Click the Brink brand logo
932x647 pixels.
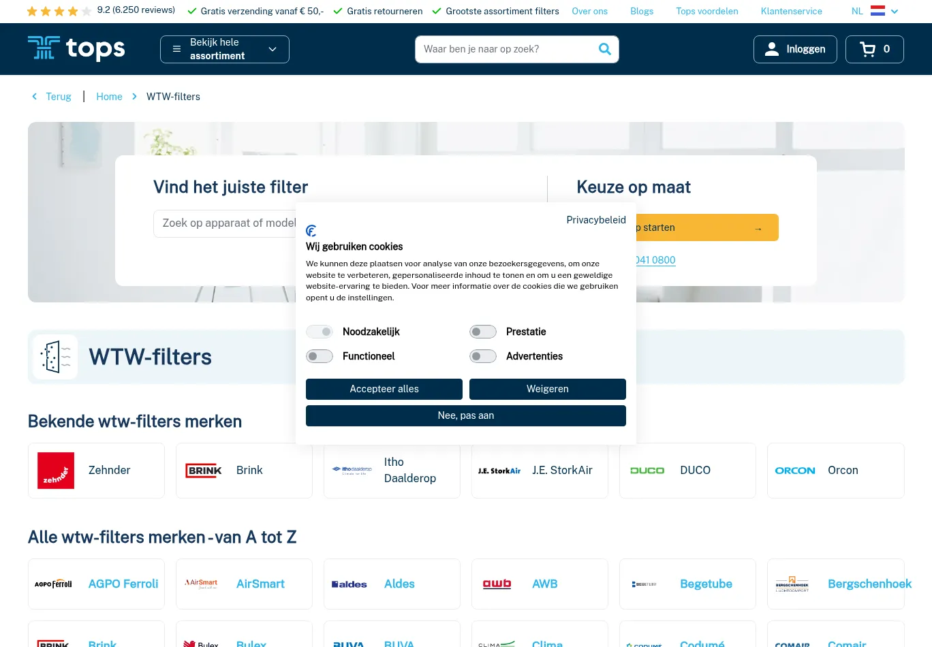click(x=204, y=471)
